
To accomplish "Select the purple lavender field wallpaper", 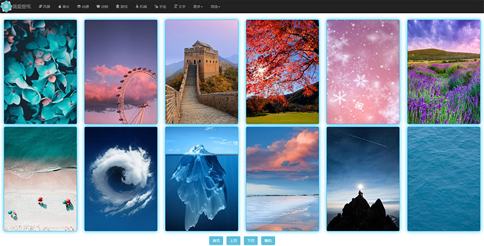I will 443,72.
